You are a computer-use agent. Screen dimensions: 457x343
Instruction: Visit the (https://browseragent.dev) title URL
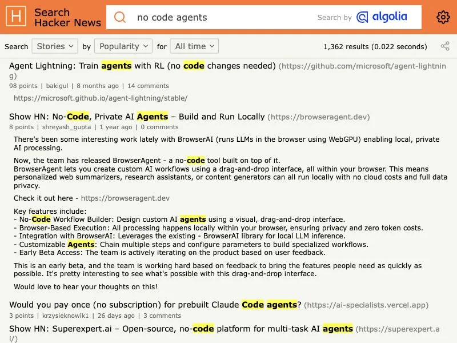[319, 117]
